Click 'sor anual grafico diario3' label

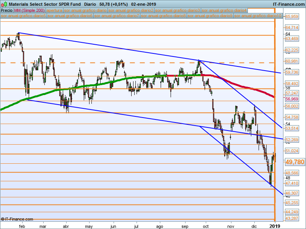177,10
